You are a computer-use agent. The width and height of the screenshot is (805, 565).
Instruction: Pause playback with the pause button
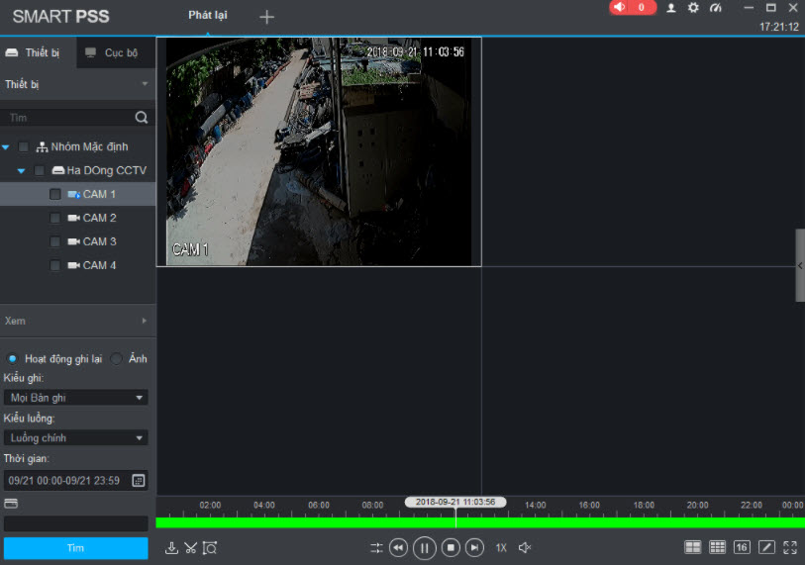[x=424, y=547]
